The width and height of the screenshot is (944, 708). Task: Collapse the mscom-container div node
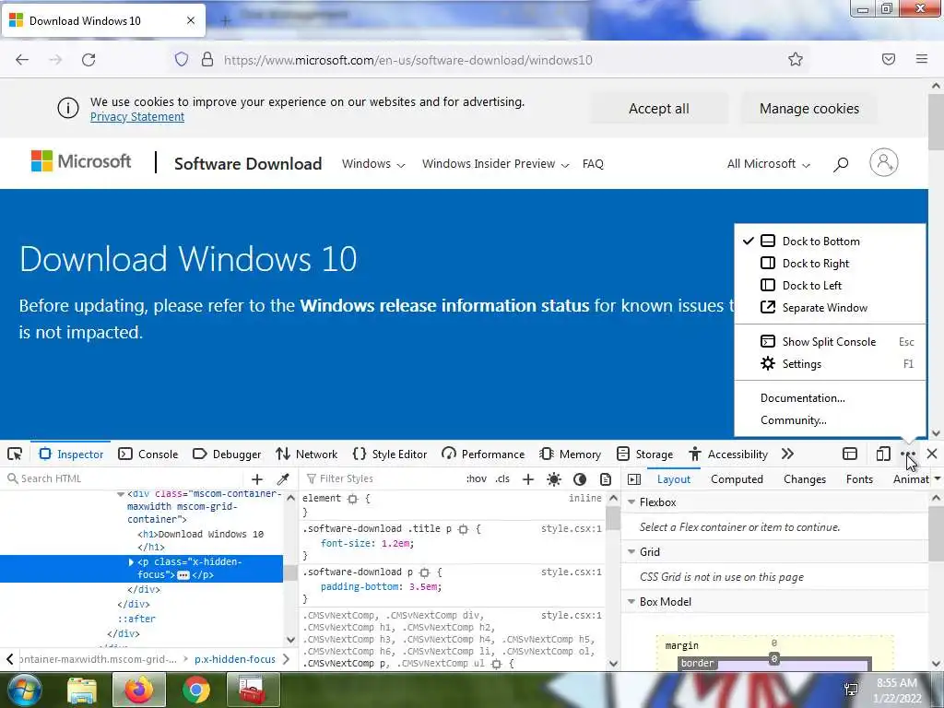121,494
